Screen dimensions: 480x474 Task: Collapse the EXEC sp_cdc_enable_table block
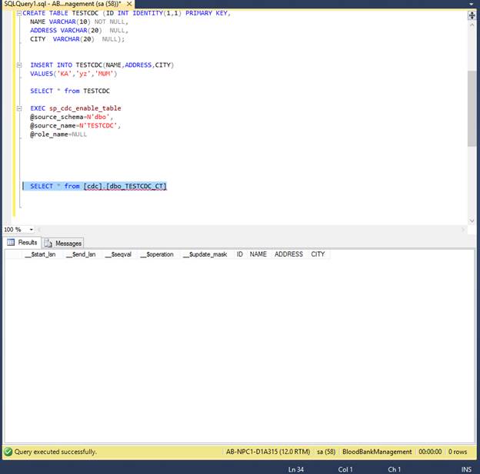pyautogui.click(x=19, y=108)
